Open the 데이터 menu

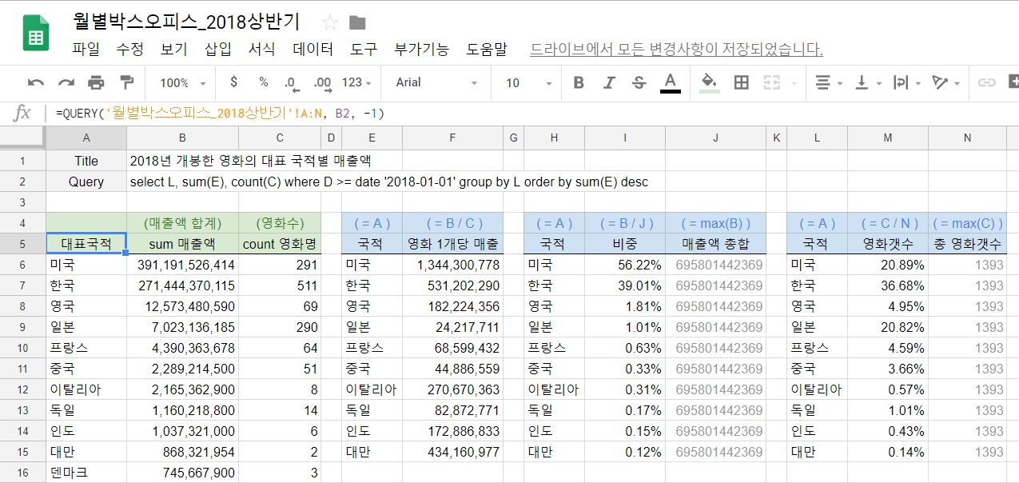tap(313, 50)
